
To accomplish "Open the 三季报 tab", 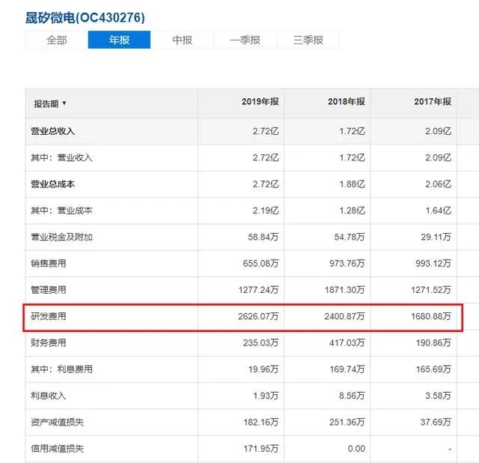I will [308, 40].
